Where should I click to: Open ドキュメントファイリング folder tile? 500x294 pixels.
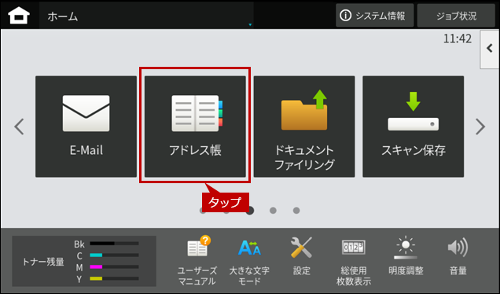click(x=304, y=127)
